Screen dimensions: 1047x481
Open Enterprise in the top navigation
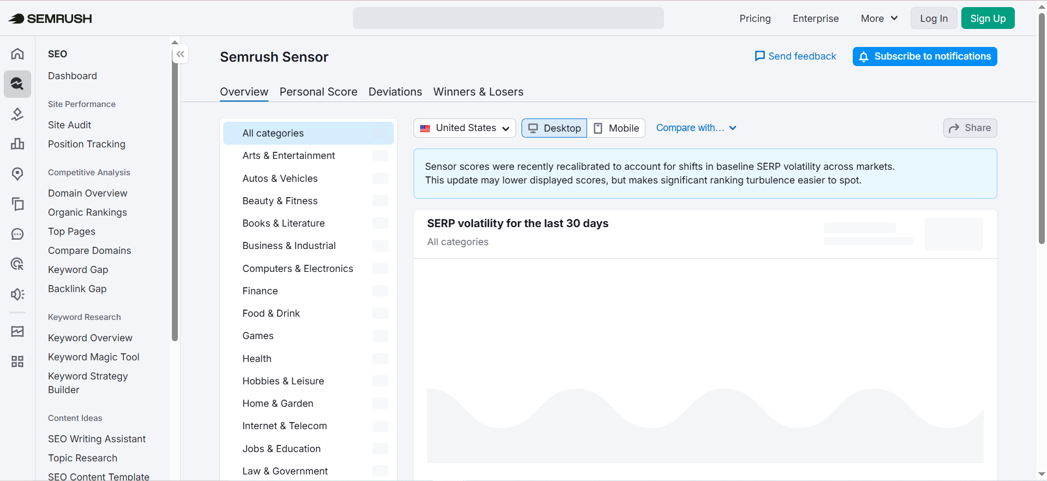click(x=816, y=19)
